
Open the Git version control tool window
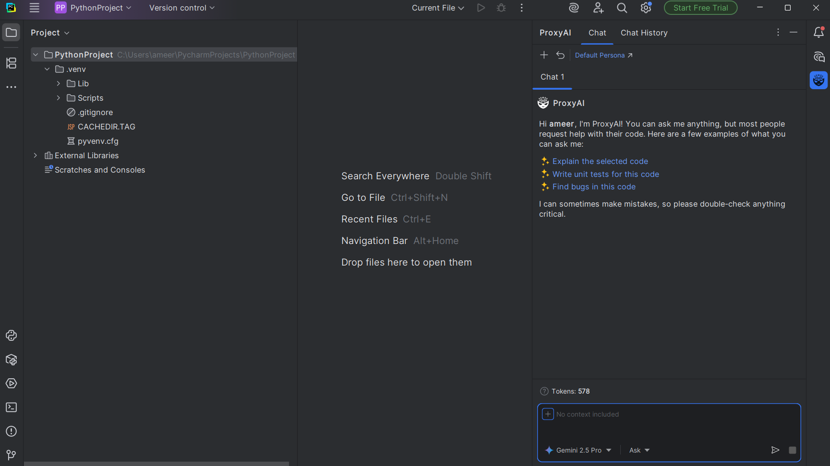pyautogui.click(x=11, y=454)
